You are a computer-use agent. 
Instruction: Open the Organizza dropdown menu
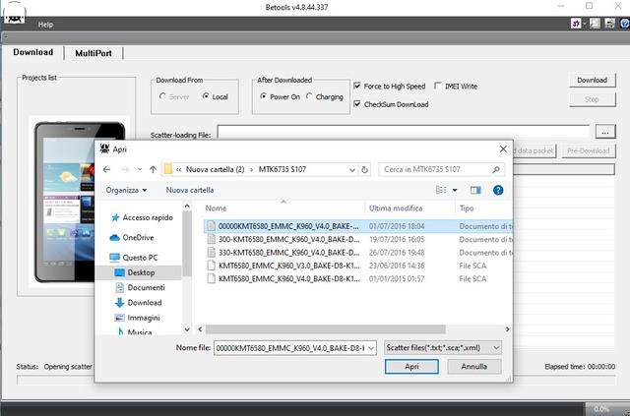pos(126,190)
